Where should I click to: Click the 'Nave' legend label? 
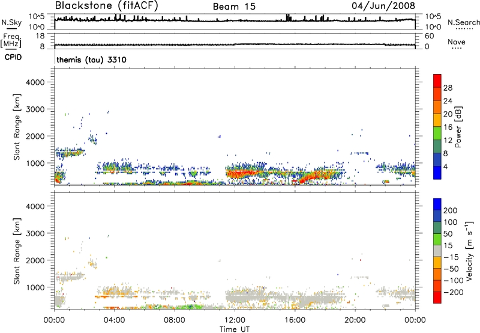tap(456, 42)
